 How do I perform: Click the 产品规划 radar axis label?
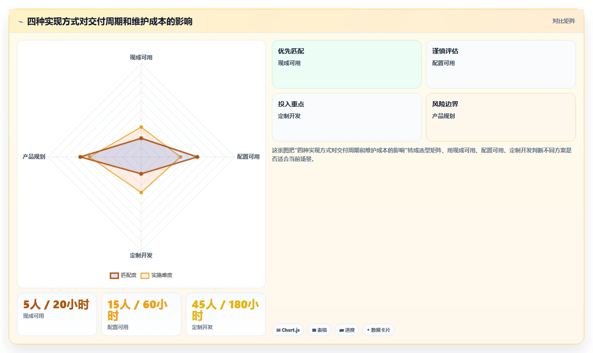pos(34,157)
